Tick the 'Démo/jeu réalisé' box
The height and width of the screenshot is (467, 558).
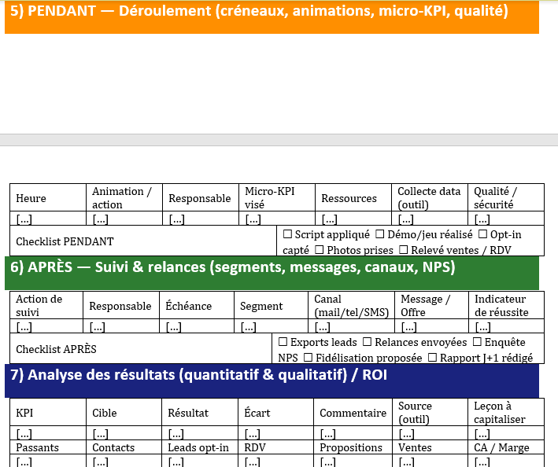tap(379, 234)
